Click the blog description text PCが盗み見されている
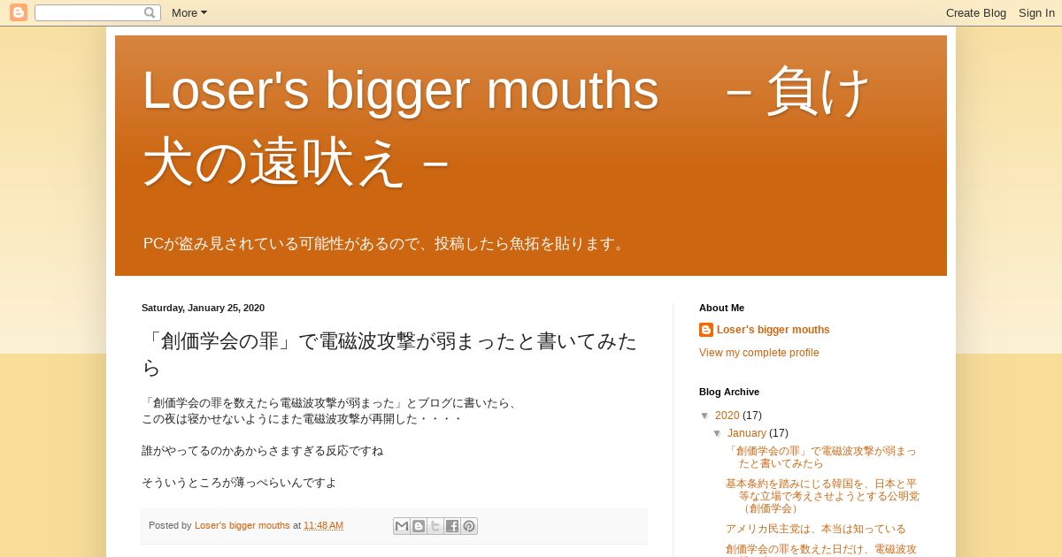1062x557 pixels. click(x=386, y=243)
